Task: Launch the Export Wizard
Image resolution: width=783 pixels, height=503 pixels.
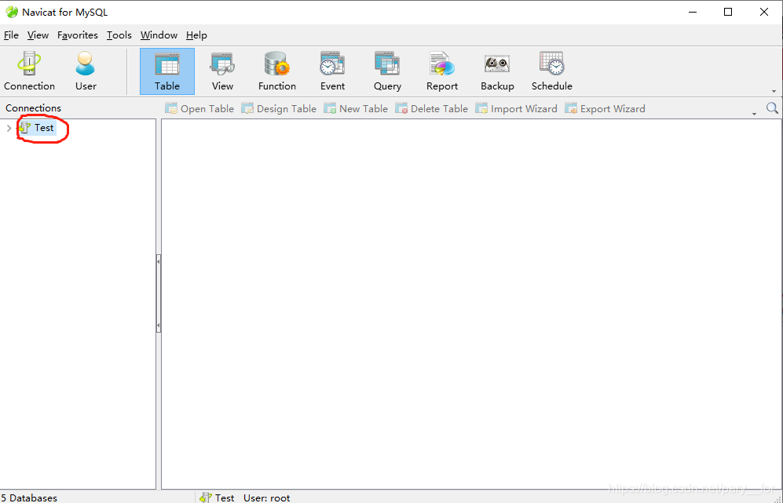Action: point(606,108)
